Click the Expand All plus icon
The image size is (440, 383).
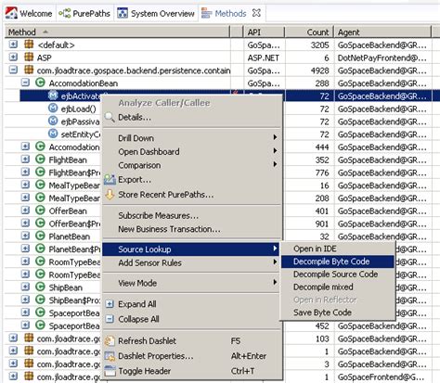(x=110, y=304)
